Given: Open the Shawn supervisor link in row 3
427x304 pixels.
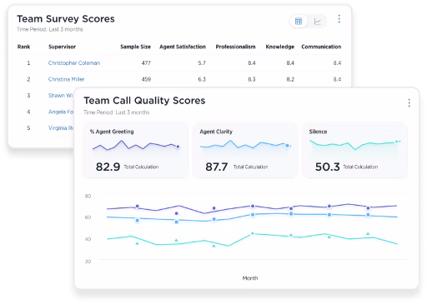Looking at the screenshot, I should click(x=61, y=96).
